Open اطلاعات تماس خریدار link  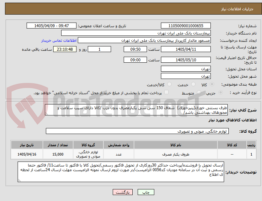click(x=59, y=40)
